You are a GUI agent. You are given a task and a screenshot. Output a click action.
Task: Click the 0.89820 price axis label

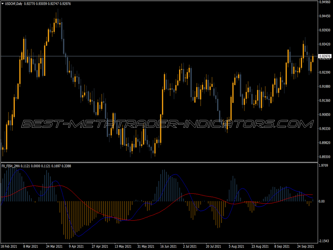(x=325, y=143)
